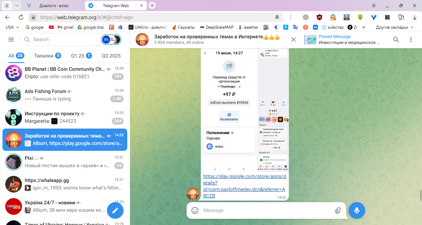Open the payment screenshot image in album
422x225 pixels.
(x=229, y=110)
